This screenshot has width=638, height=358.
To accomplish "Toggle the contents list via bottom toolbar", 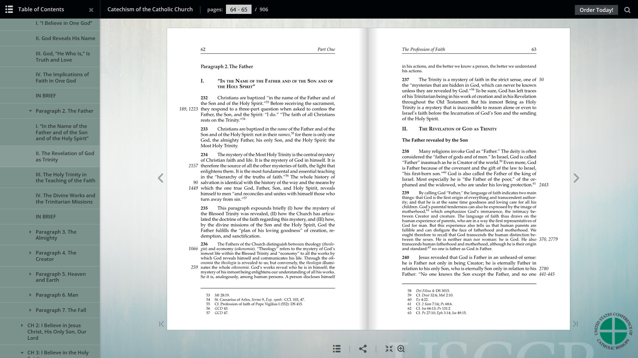I will coord(337,349).
